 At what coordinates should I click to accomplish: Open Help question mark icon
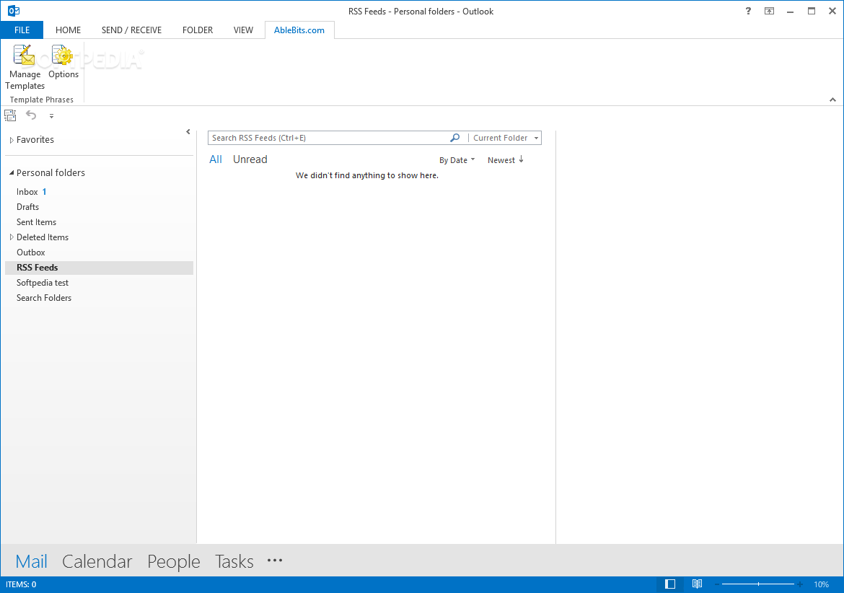click(x=748, y=11)
